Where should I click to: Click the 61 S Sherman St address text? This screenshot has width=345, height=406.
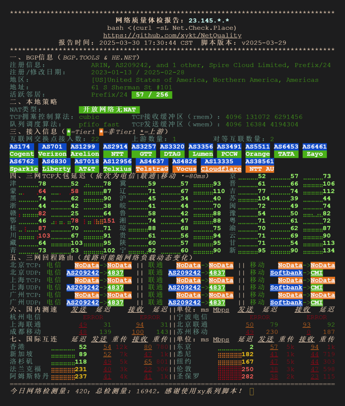[x=132, y=87]
